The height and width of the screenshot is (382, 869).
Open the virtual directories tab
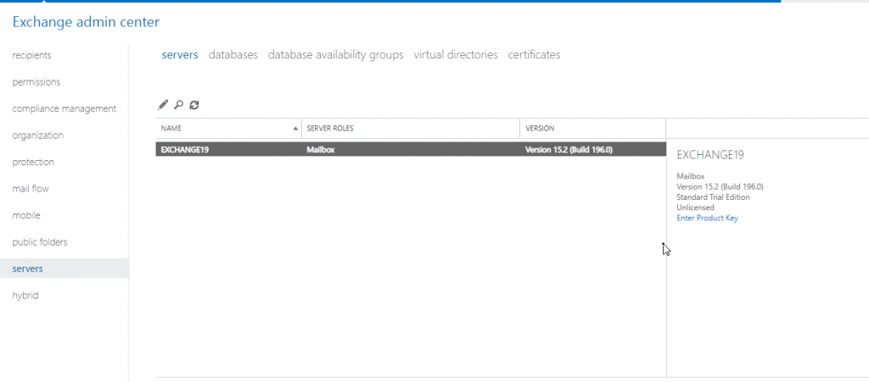(456, 55)
